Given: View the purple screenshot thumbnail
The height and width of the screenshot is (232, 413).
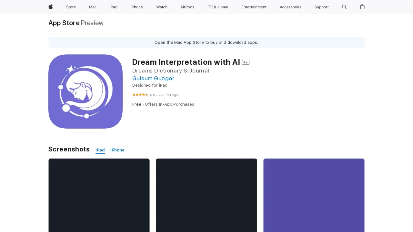Looking at the screenshot, I should 314,195.
